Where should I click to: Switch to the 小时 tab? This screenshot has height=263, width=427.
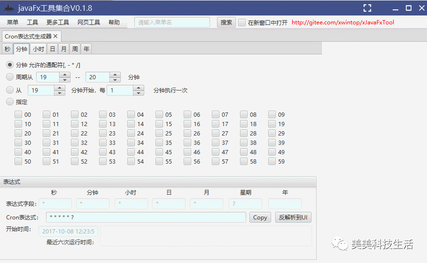[x=39, y=49]
